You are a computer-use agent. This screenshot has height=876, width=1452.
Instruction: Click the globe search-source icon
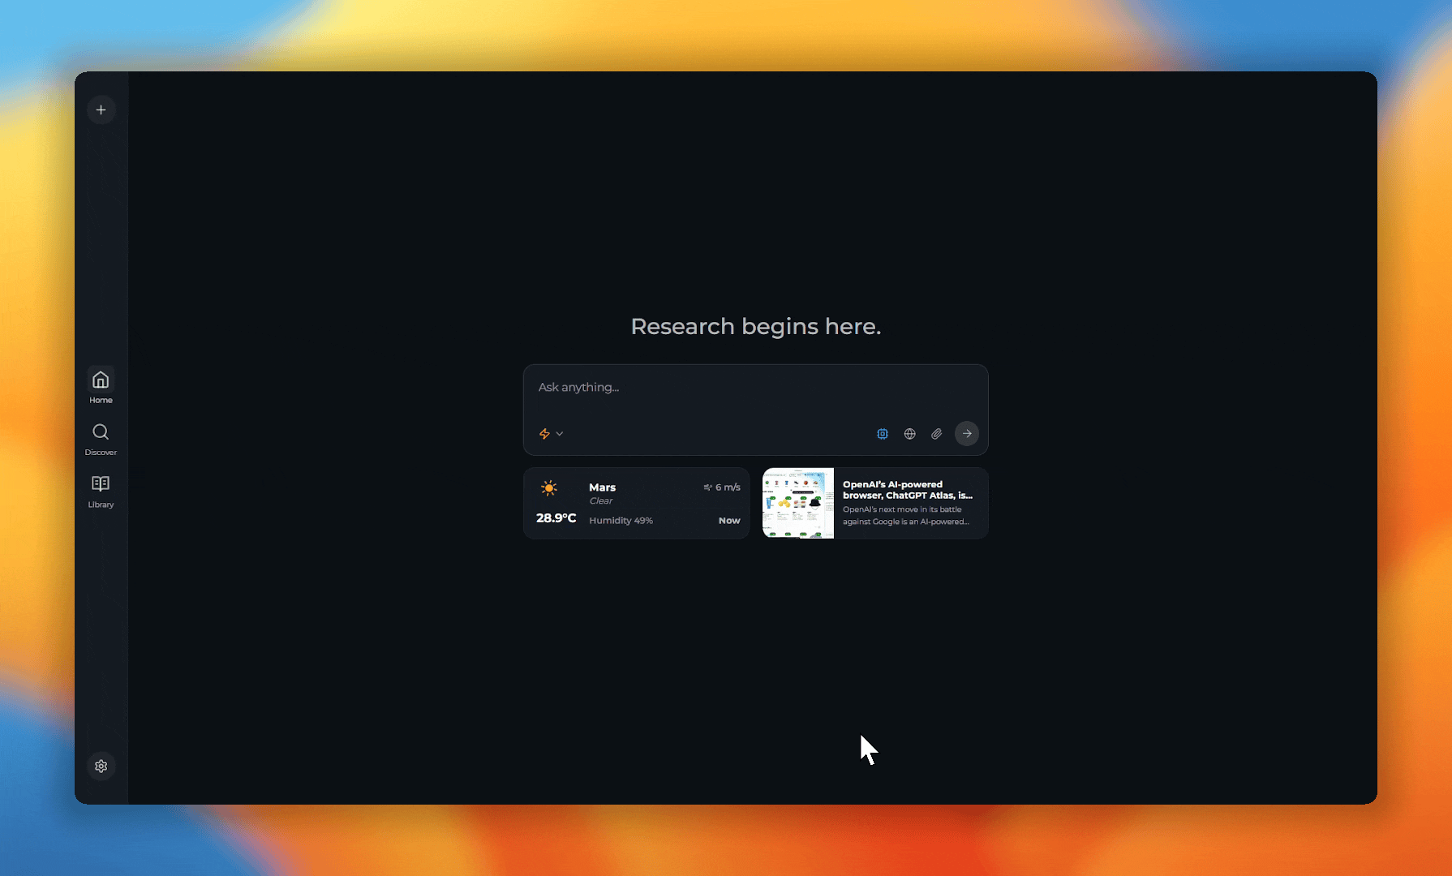[909, 434]
